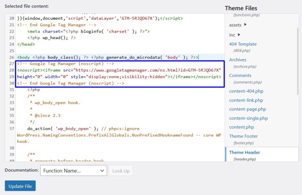Click the '<!-- Google Tag Manager (noscript) -->' line 27
This screenshot has width=302, height=195.
(65, 64)
